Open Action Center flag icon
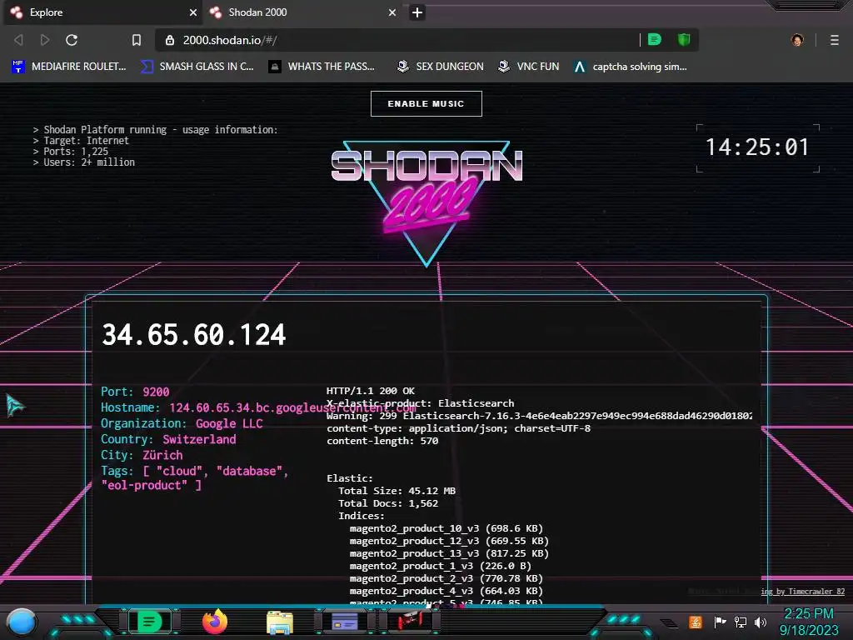The image size is (853, 640). [721, 622]
